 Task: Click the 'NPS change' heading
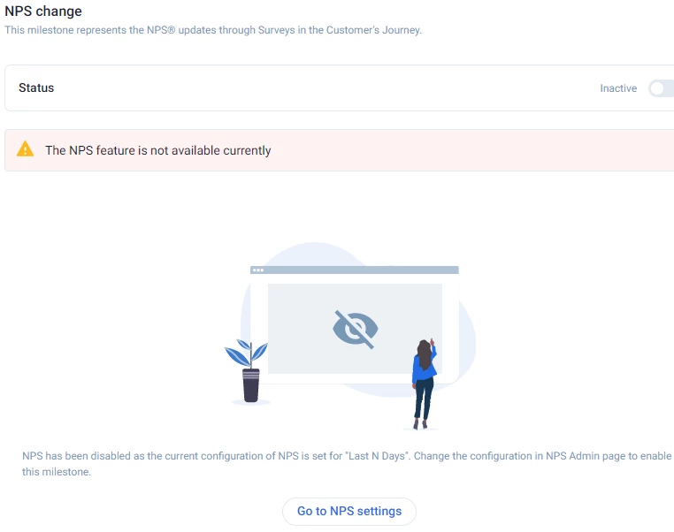pyautogui.click(x=43, y=11)
